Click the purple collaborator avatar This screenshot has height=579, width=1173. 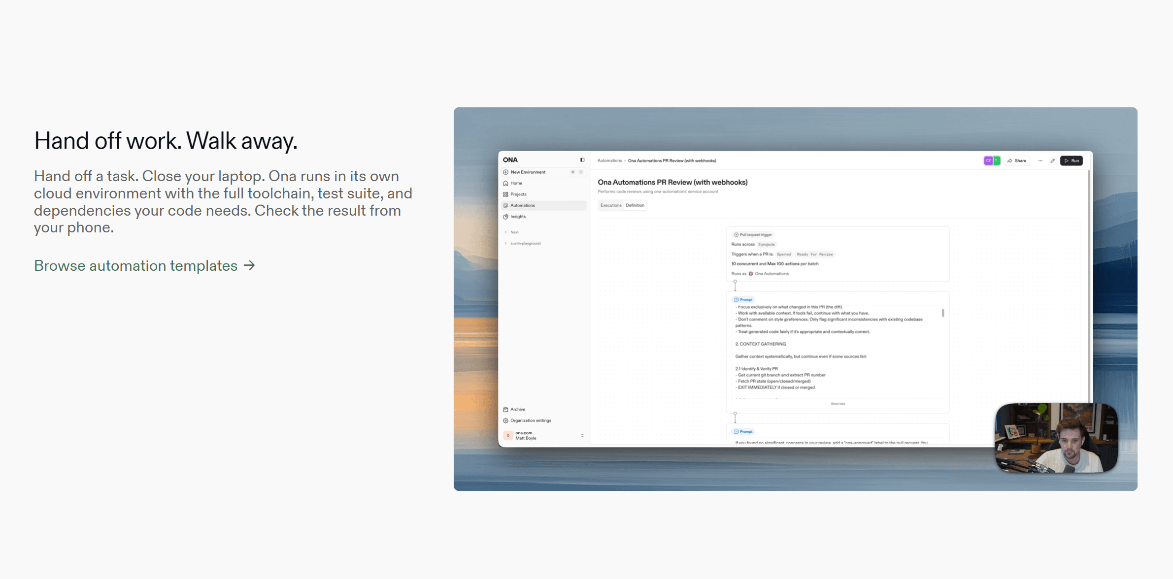[x=988, y=161]
